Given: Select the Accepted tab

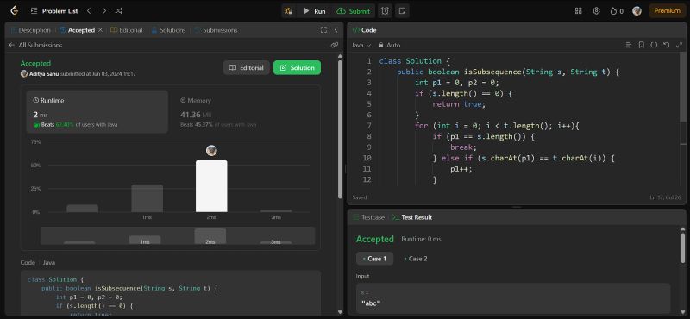Looking at the screenshot, I should (x=78, y=30).
